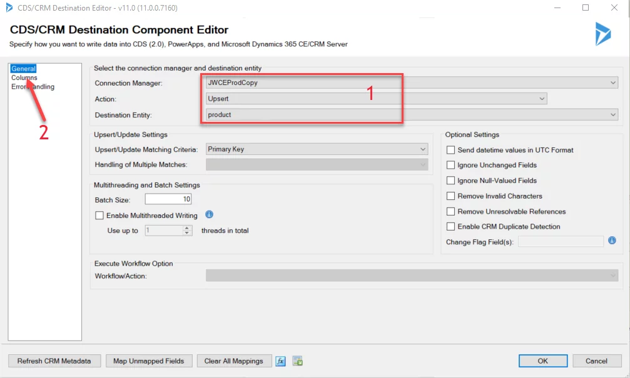
Task: Click into the Batch Size field
Action: [x=168, y=199]
